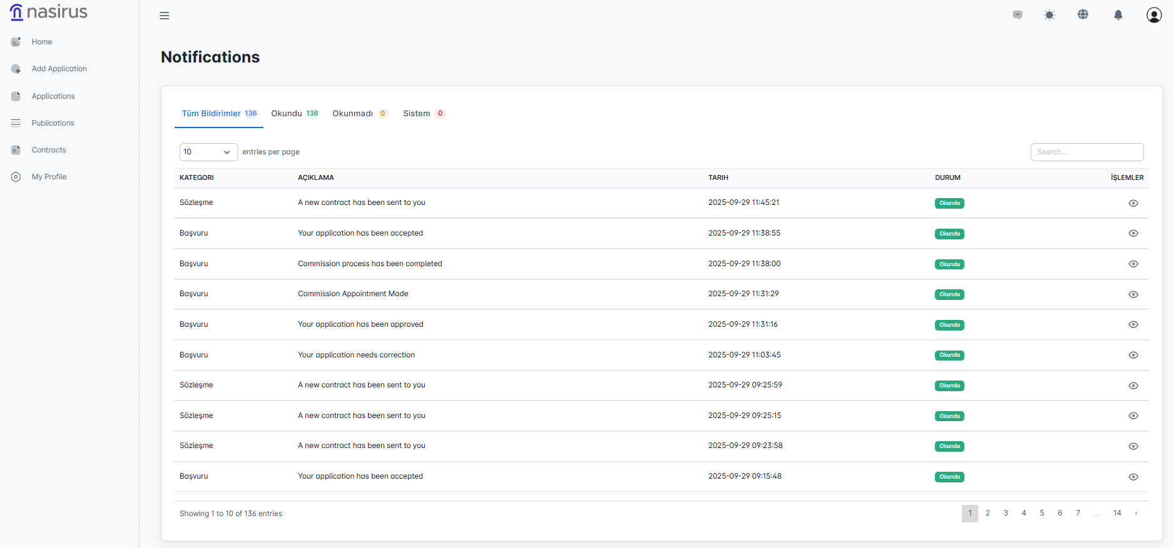Screen dimensions: 1174x548
Task: View the 'application needs correction' notification eye icon
Action: point(1133,355)
